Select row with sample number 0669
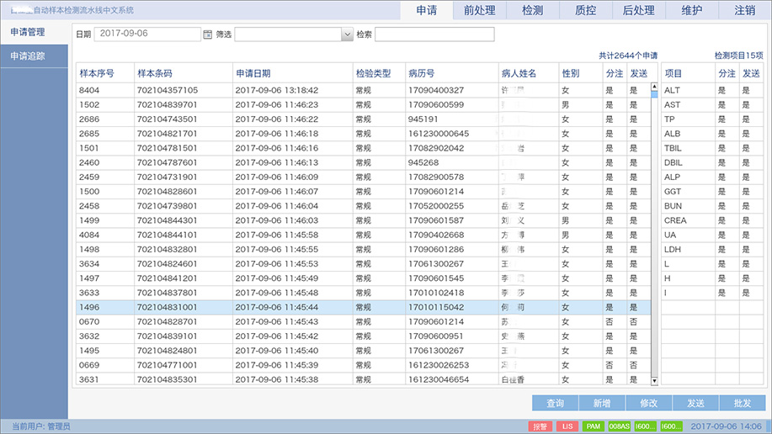 pos(364,365)
